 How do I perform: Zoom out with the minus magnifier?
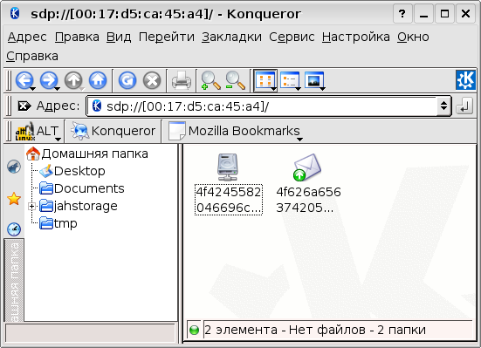coord(236,80)
